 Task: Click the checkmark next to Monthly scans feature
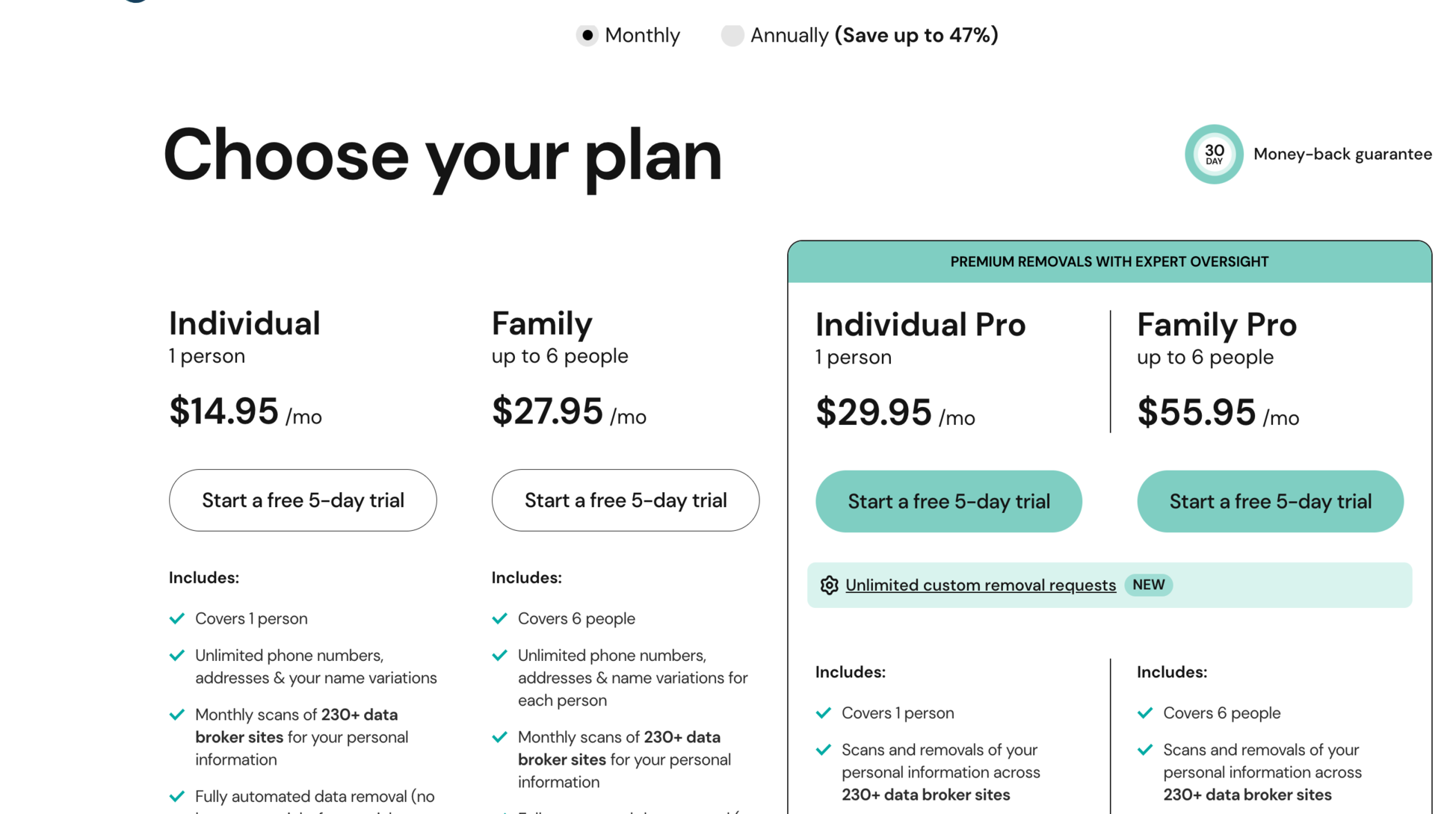coord(177,715)
